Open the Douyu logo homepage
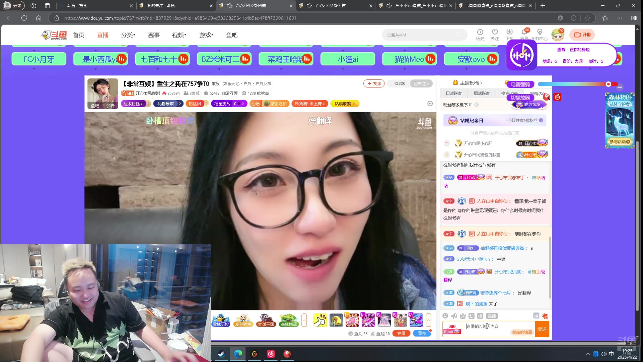643x362 pixels. [x=54, y=35]
